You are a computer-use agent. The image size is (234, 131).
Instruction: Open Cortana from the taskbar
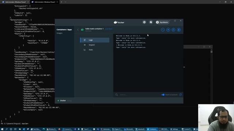tap(11, 129)
